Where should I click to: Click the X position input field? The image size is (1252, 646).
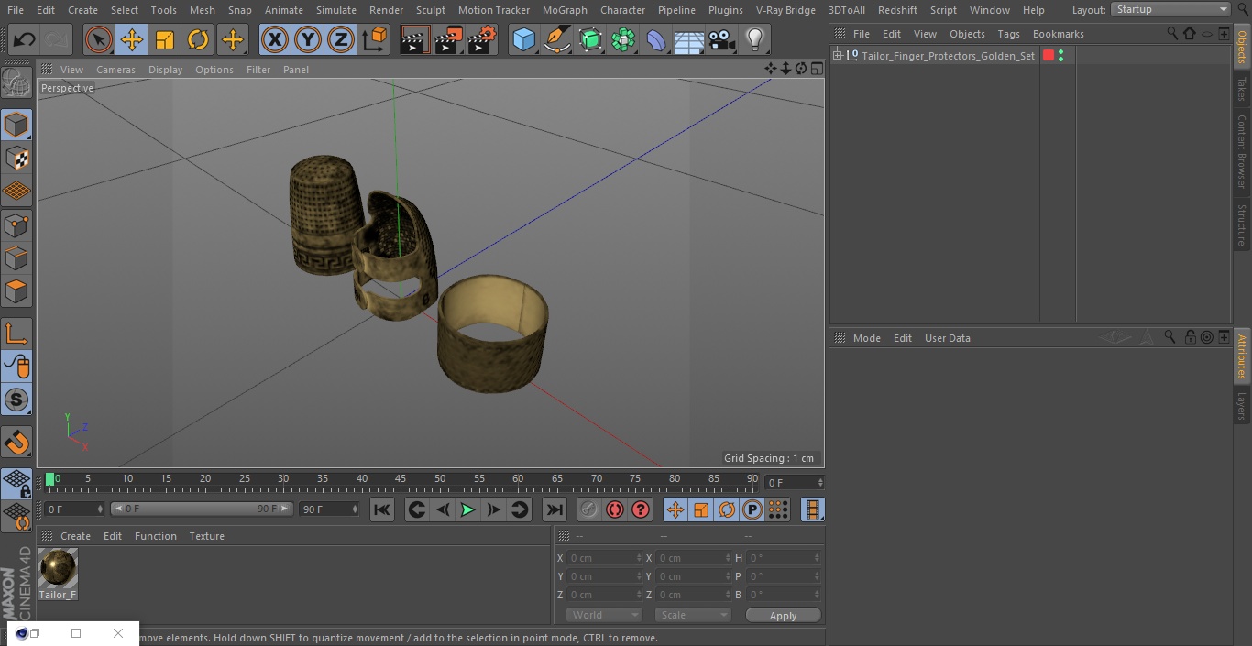[x=604, y=558]
